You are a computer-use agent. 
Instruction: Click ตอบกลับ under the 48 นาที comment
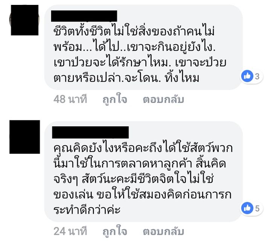pyautogui.click(x=163, y=99)
